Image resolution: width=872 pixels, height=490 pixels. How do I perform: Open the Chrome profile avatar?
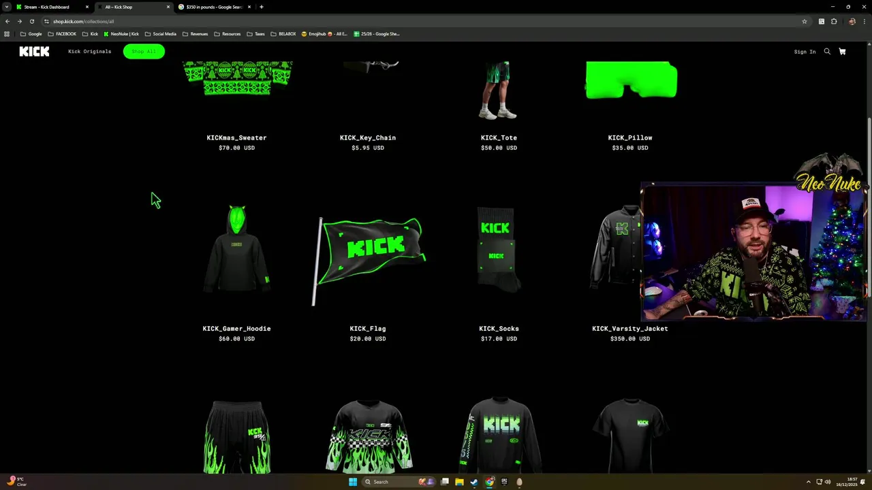point(852,21)
